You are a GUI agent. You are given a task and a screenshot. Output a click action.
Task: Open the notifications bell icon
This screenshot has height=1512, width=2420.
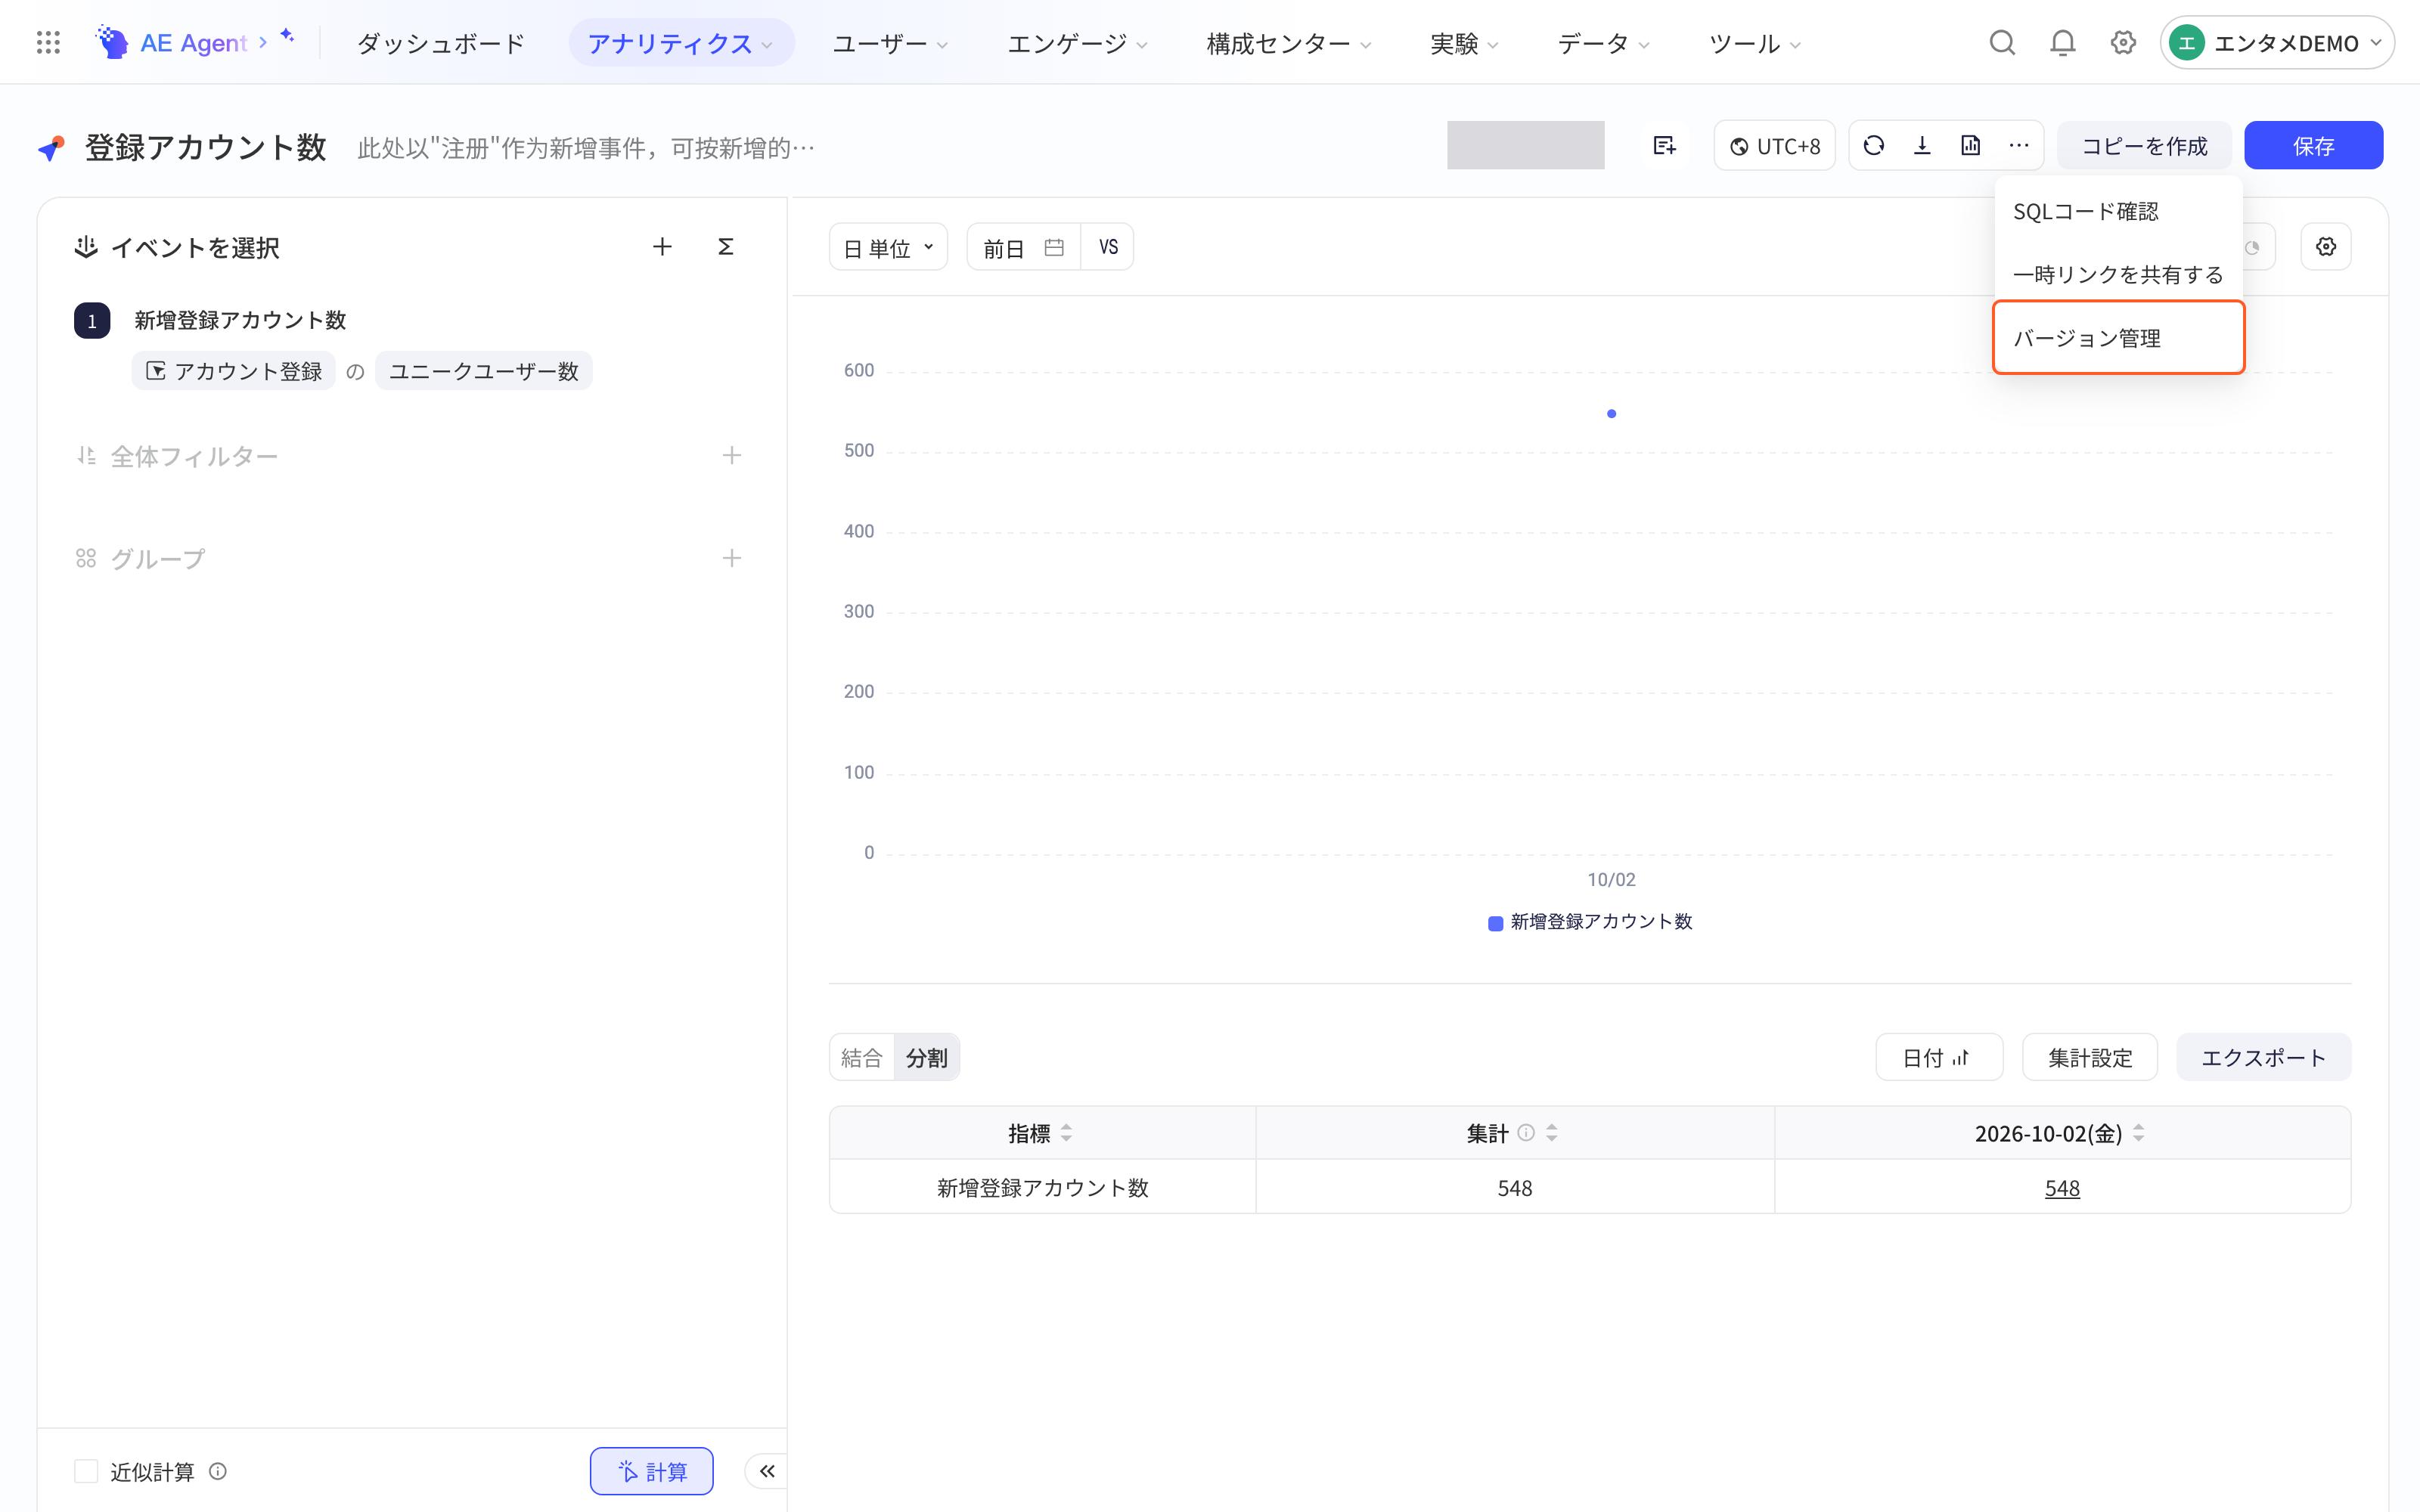pyautogui.click(x=2062, y=43)
